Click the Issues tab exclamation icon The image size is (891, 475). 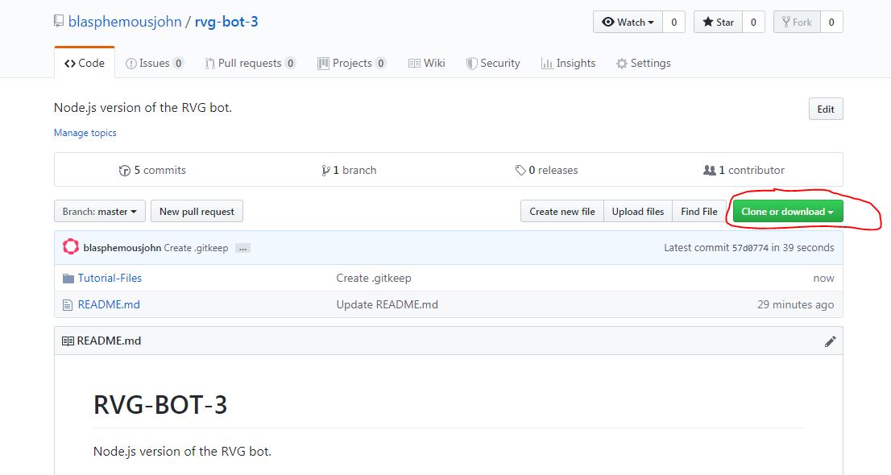click(131, 64)
